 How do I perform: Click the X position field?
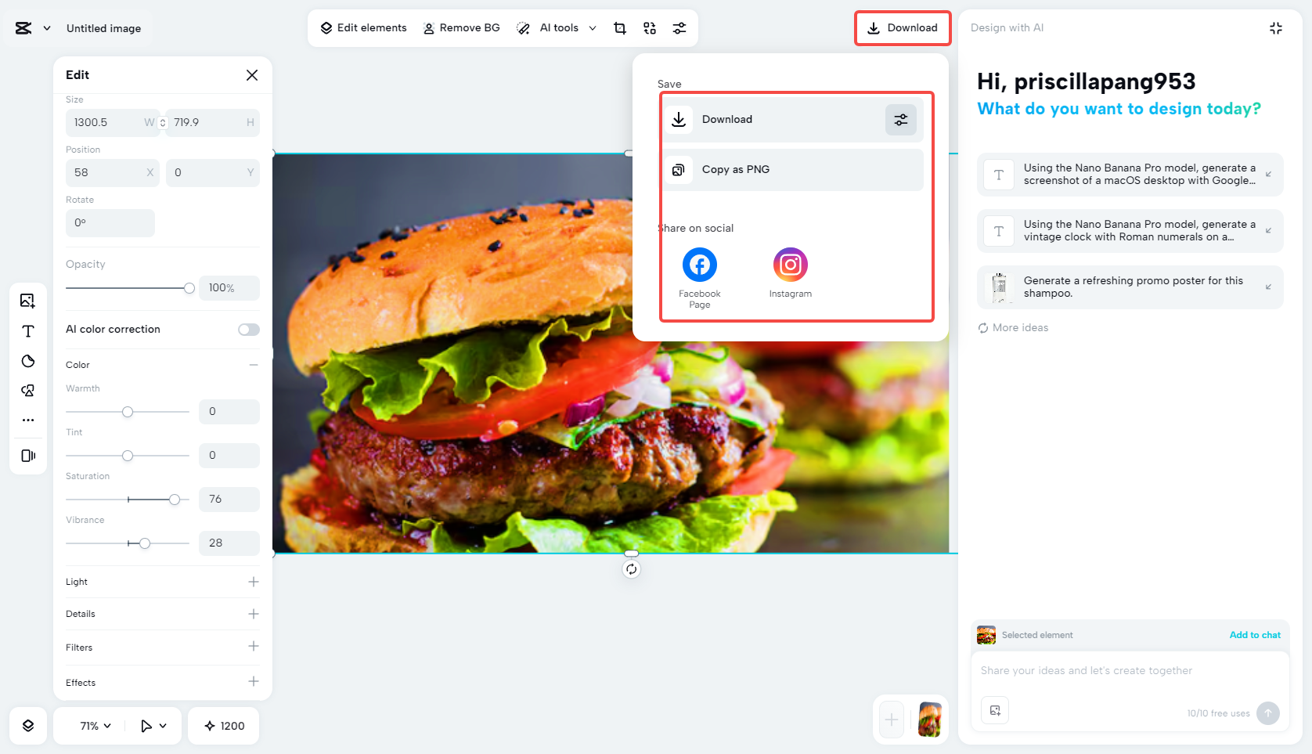(112, 173)
